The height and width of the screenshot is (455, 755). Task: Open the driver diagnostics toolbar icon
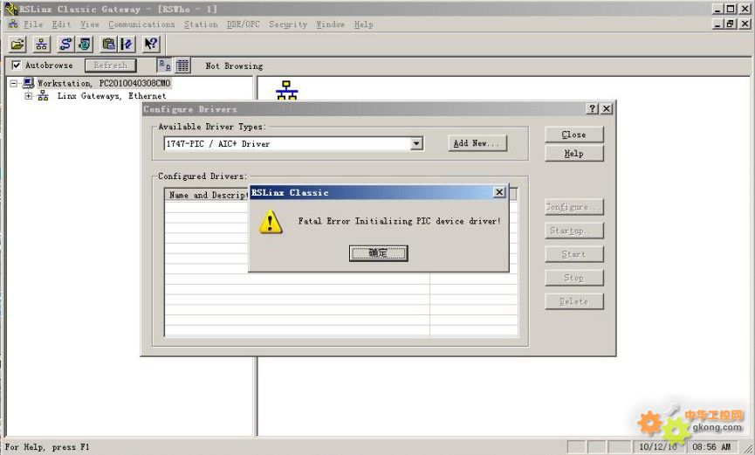coord(85,45)
